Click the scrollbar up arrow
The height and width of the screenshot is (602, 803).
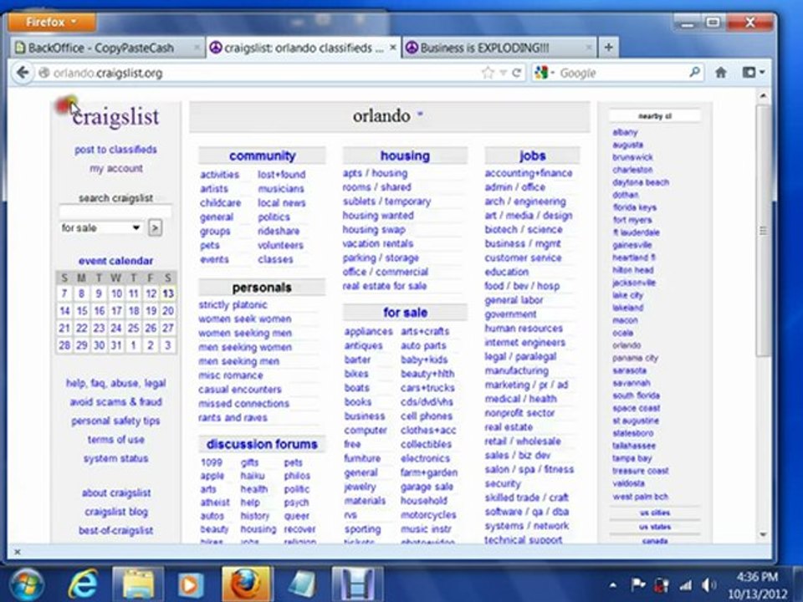point(763,95)
